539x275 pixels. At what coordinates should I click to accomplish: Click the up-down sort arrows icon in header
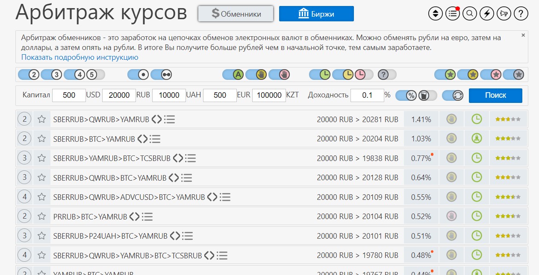[x=436, y=14]
